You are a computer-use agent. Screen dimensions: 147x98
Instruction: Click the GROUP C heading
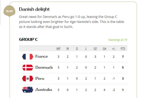click(x=28, y=40)
